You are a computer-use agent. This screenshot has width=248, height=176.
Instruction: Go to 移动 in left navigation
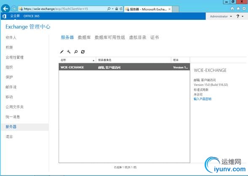point(9,97)
